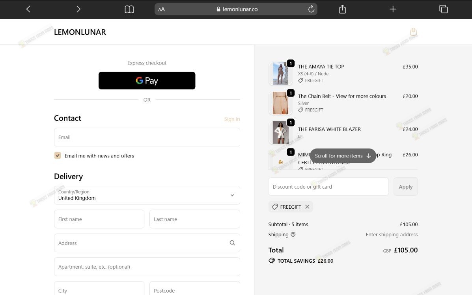Focus the Apartment, suite field
This screenshot has width=472, height=295.
147,266
